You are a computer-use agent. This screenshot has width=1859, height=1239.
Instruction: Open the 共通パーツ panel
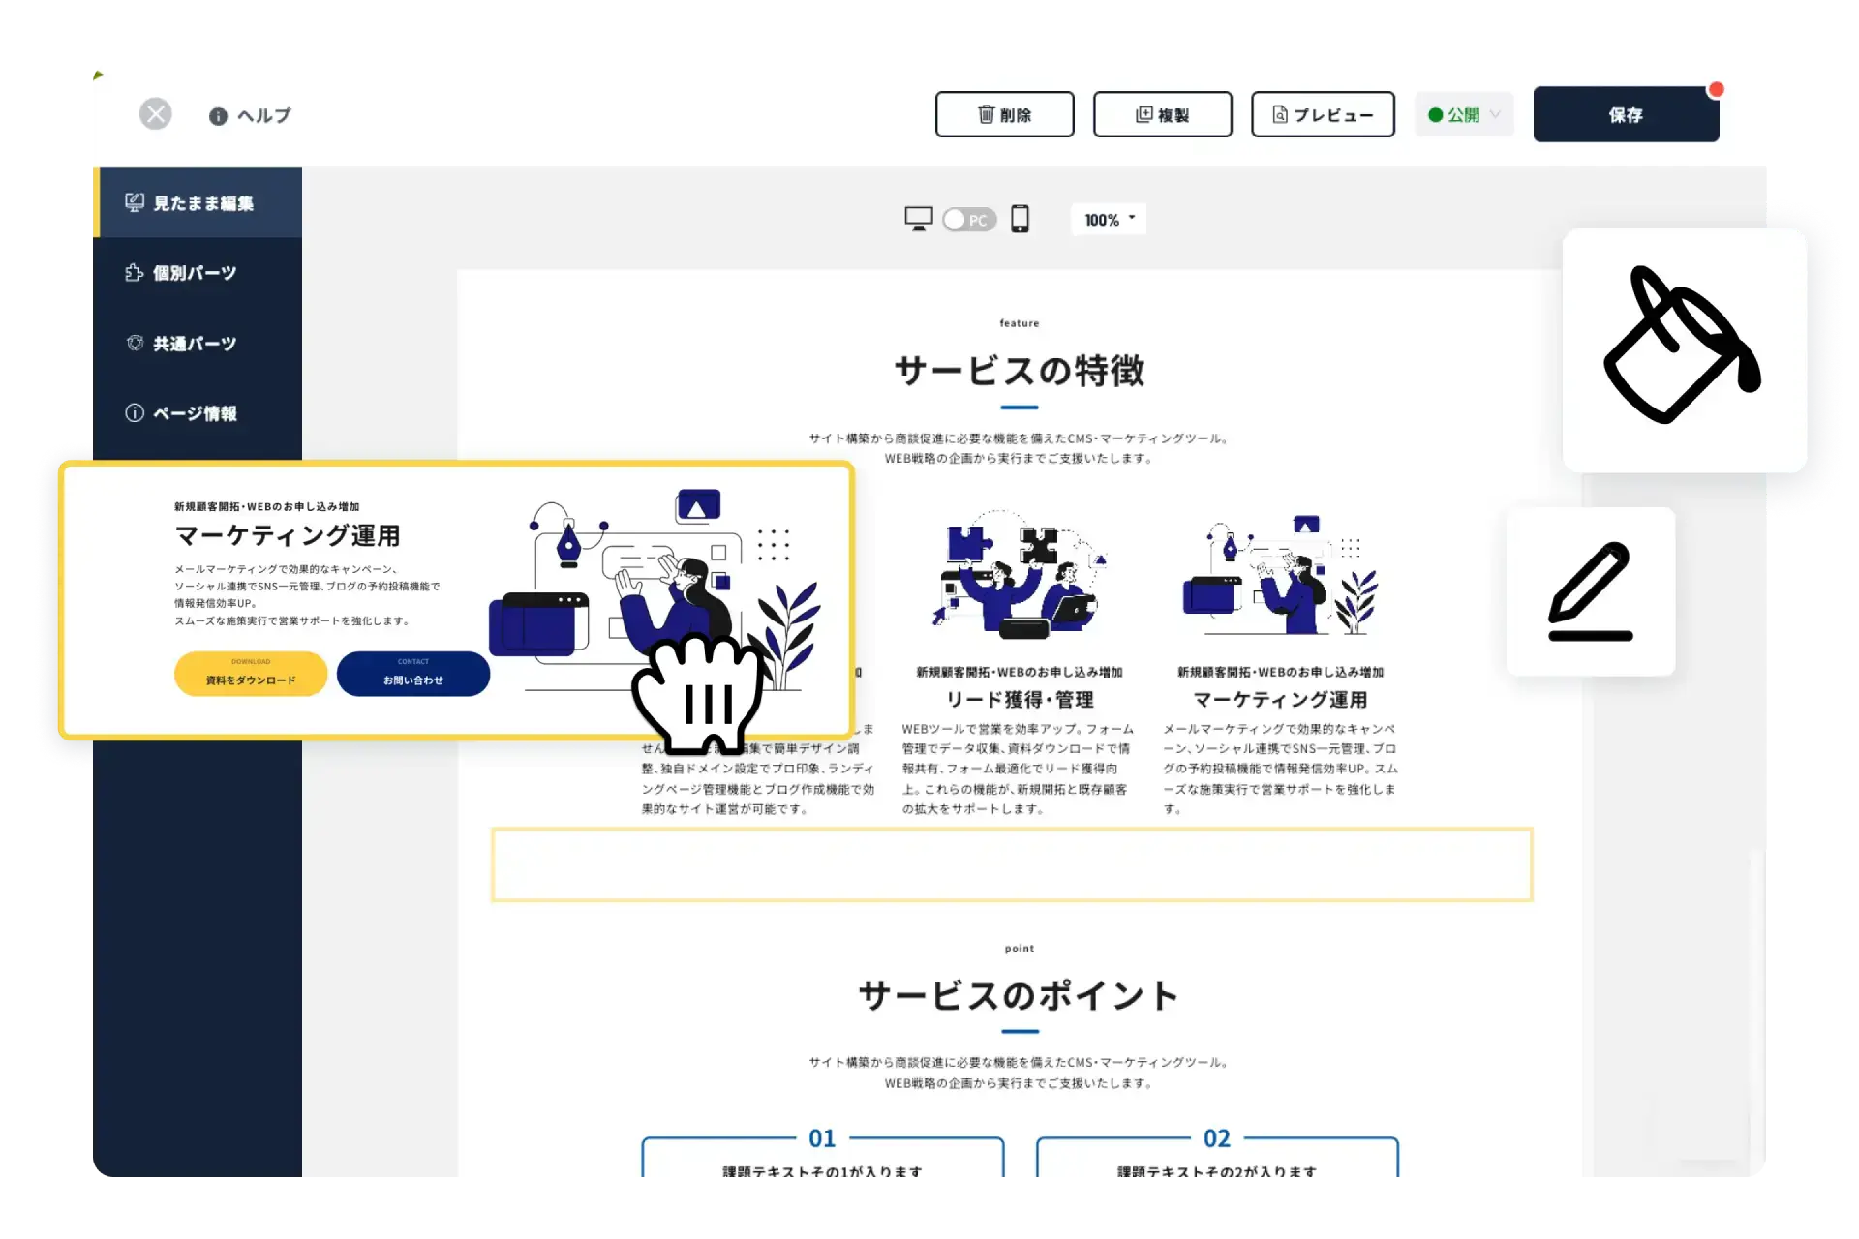pos(191,343)
